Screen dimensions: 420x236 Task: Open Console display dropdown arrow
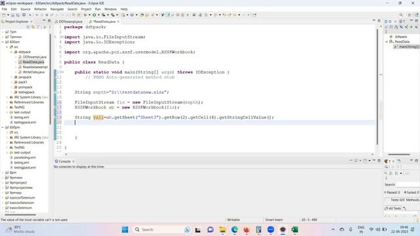pyautogui.click(x=360, y=161)
